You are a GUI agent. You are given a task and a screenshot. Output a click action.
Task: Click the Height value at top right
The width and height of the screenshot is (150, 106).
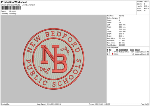[146, 6]
